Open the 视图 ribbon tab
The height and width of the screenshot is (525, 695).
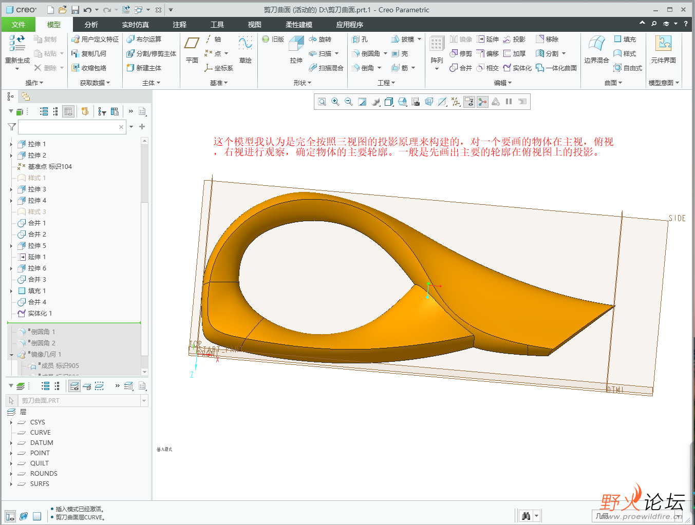[x=255, y=25]
